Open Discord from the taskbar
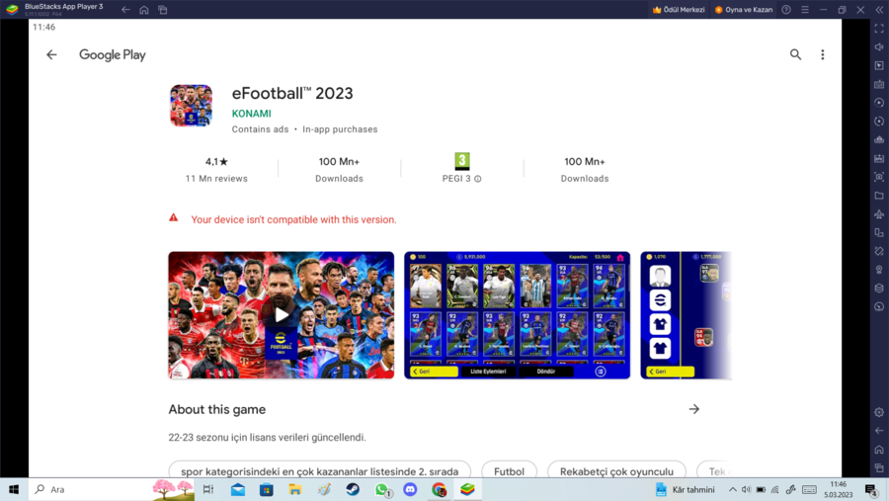Screen dimensions: 889x501 click(x=410, y=489)
